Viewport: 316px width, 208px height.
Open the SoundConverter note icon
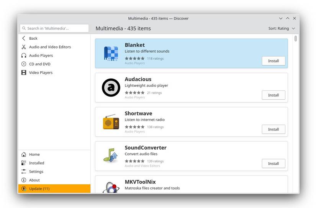[111, 155]
